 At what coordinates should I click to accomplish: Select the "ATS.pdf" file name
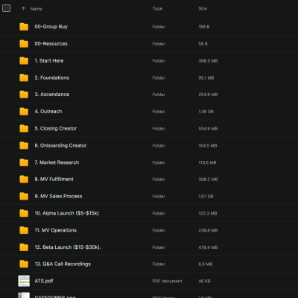(44, 281)
